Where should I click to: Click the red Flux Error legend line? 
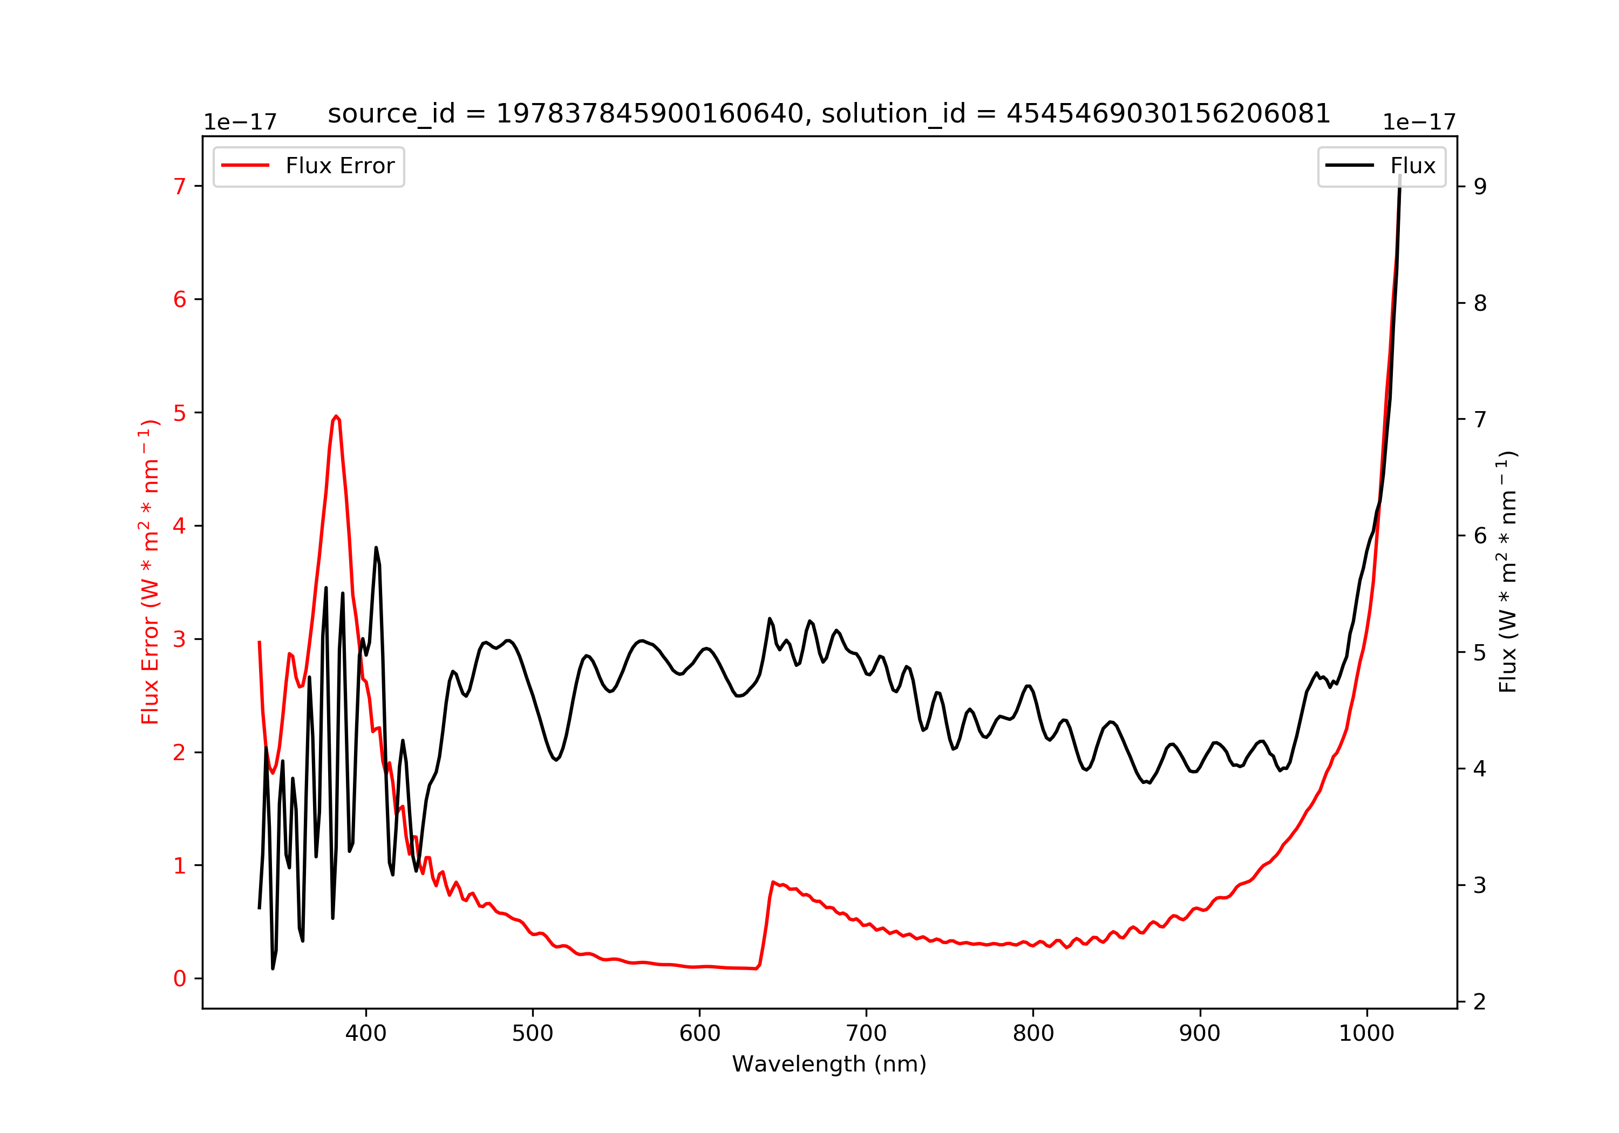pyautogui.click(x=244, y=166)
